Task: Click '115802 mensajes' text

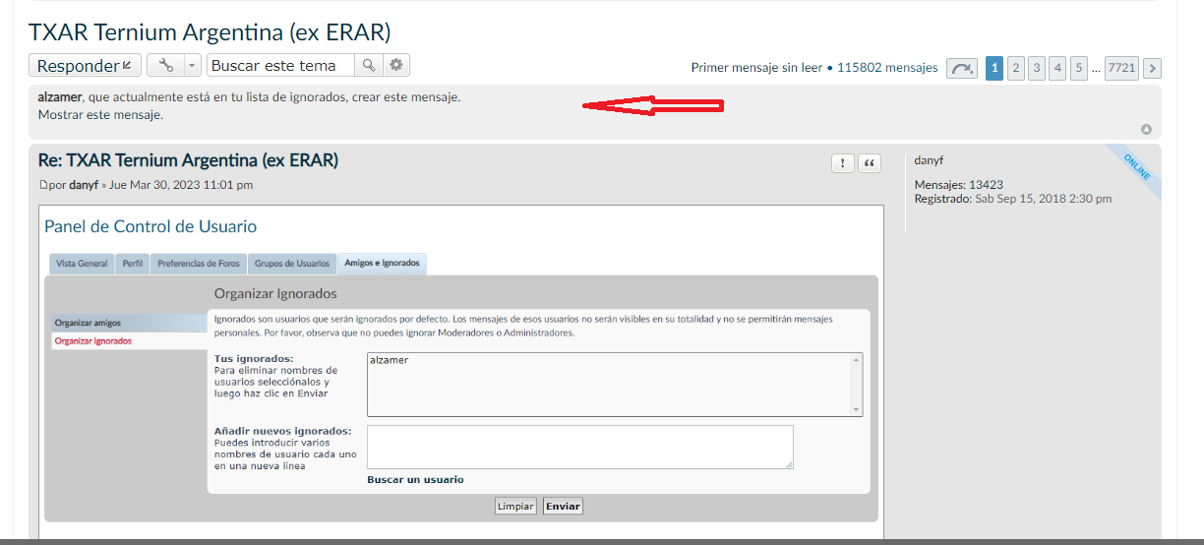Action: coord(887,68)
